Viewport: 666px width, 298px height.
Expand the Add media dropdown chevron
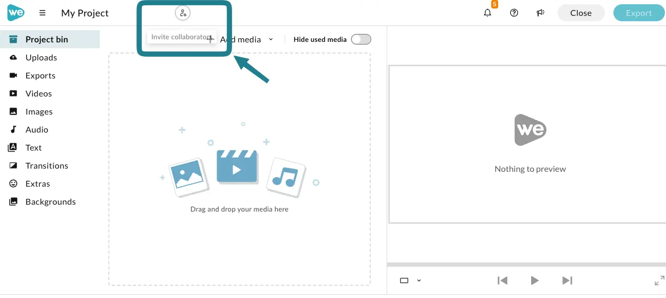pos(271,39)
